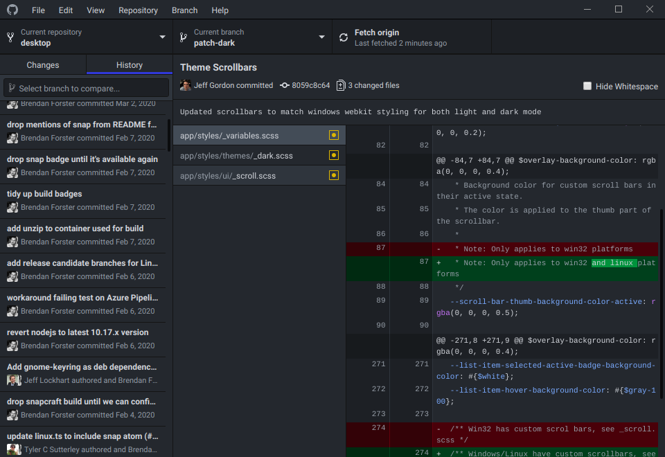Click 'Jeff Gordon committed' author text
The width and height of the screenshot is (665, 457).
tap(233, 85)
